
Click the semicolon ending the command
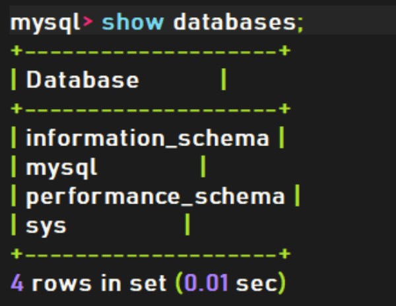(x=300, y=24)
